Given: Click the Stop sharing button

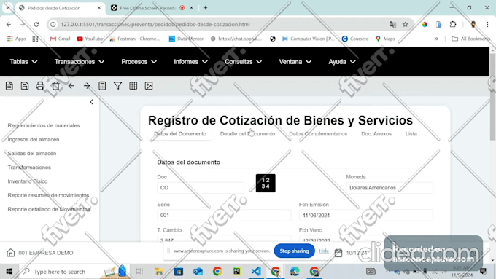Looking at the screenshot, I should [294, 251].
